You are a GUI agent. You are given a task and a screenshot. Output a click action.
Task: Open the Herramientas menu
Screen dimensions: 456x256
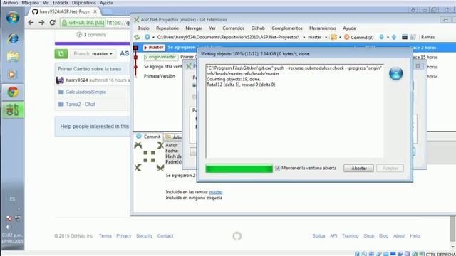(323, 28)
